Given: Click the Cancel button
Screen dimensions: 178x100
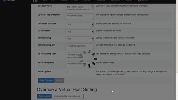Looking at the screenshot, I should tap(59, 80).
